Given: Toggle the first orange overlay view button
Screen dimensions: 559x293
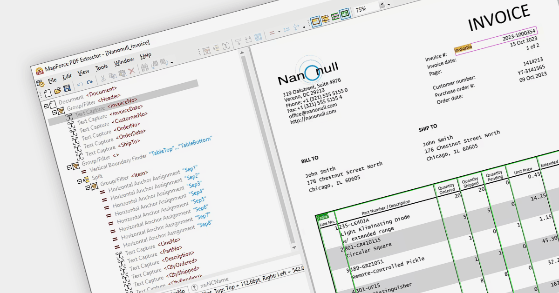Looking at the screenshot, I should [x=316, y=21].
